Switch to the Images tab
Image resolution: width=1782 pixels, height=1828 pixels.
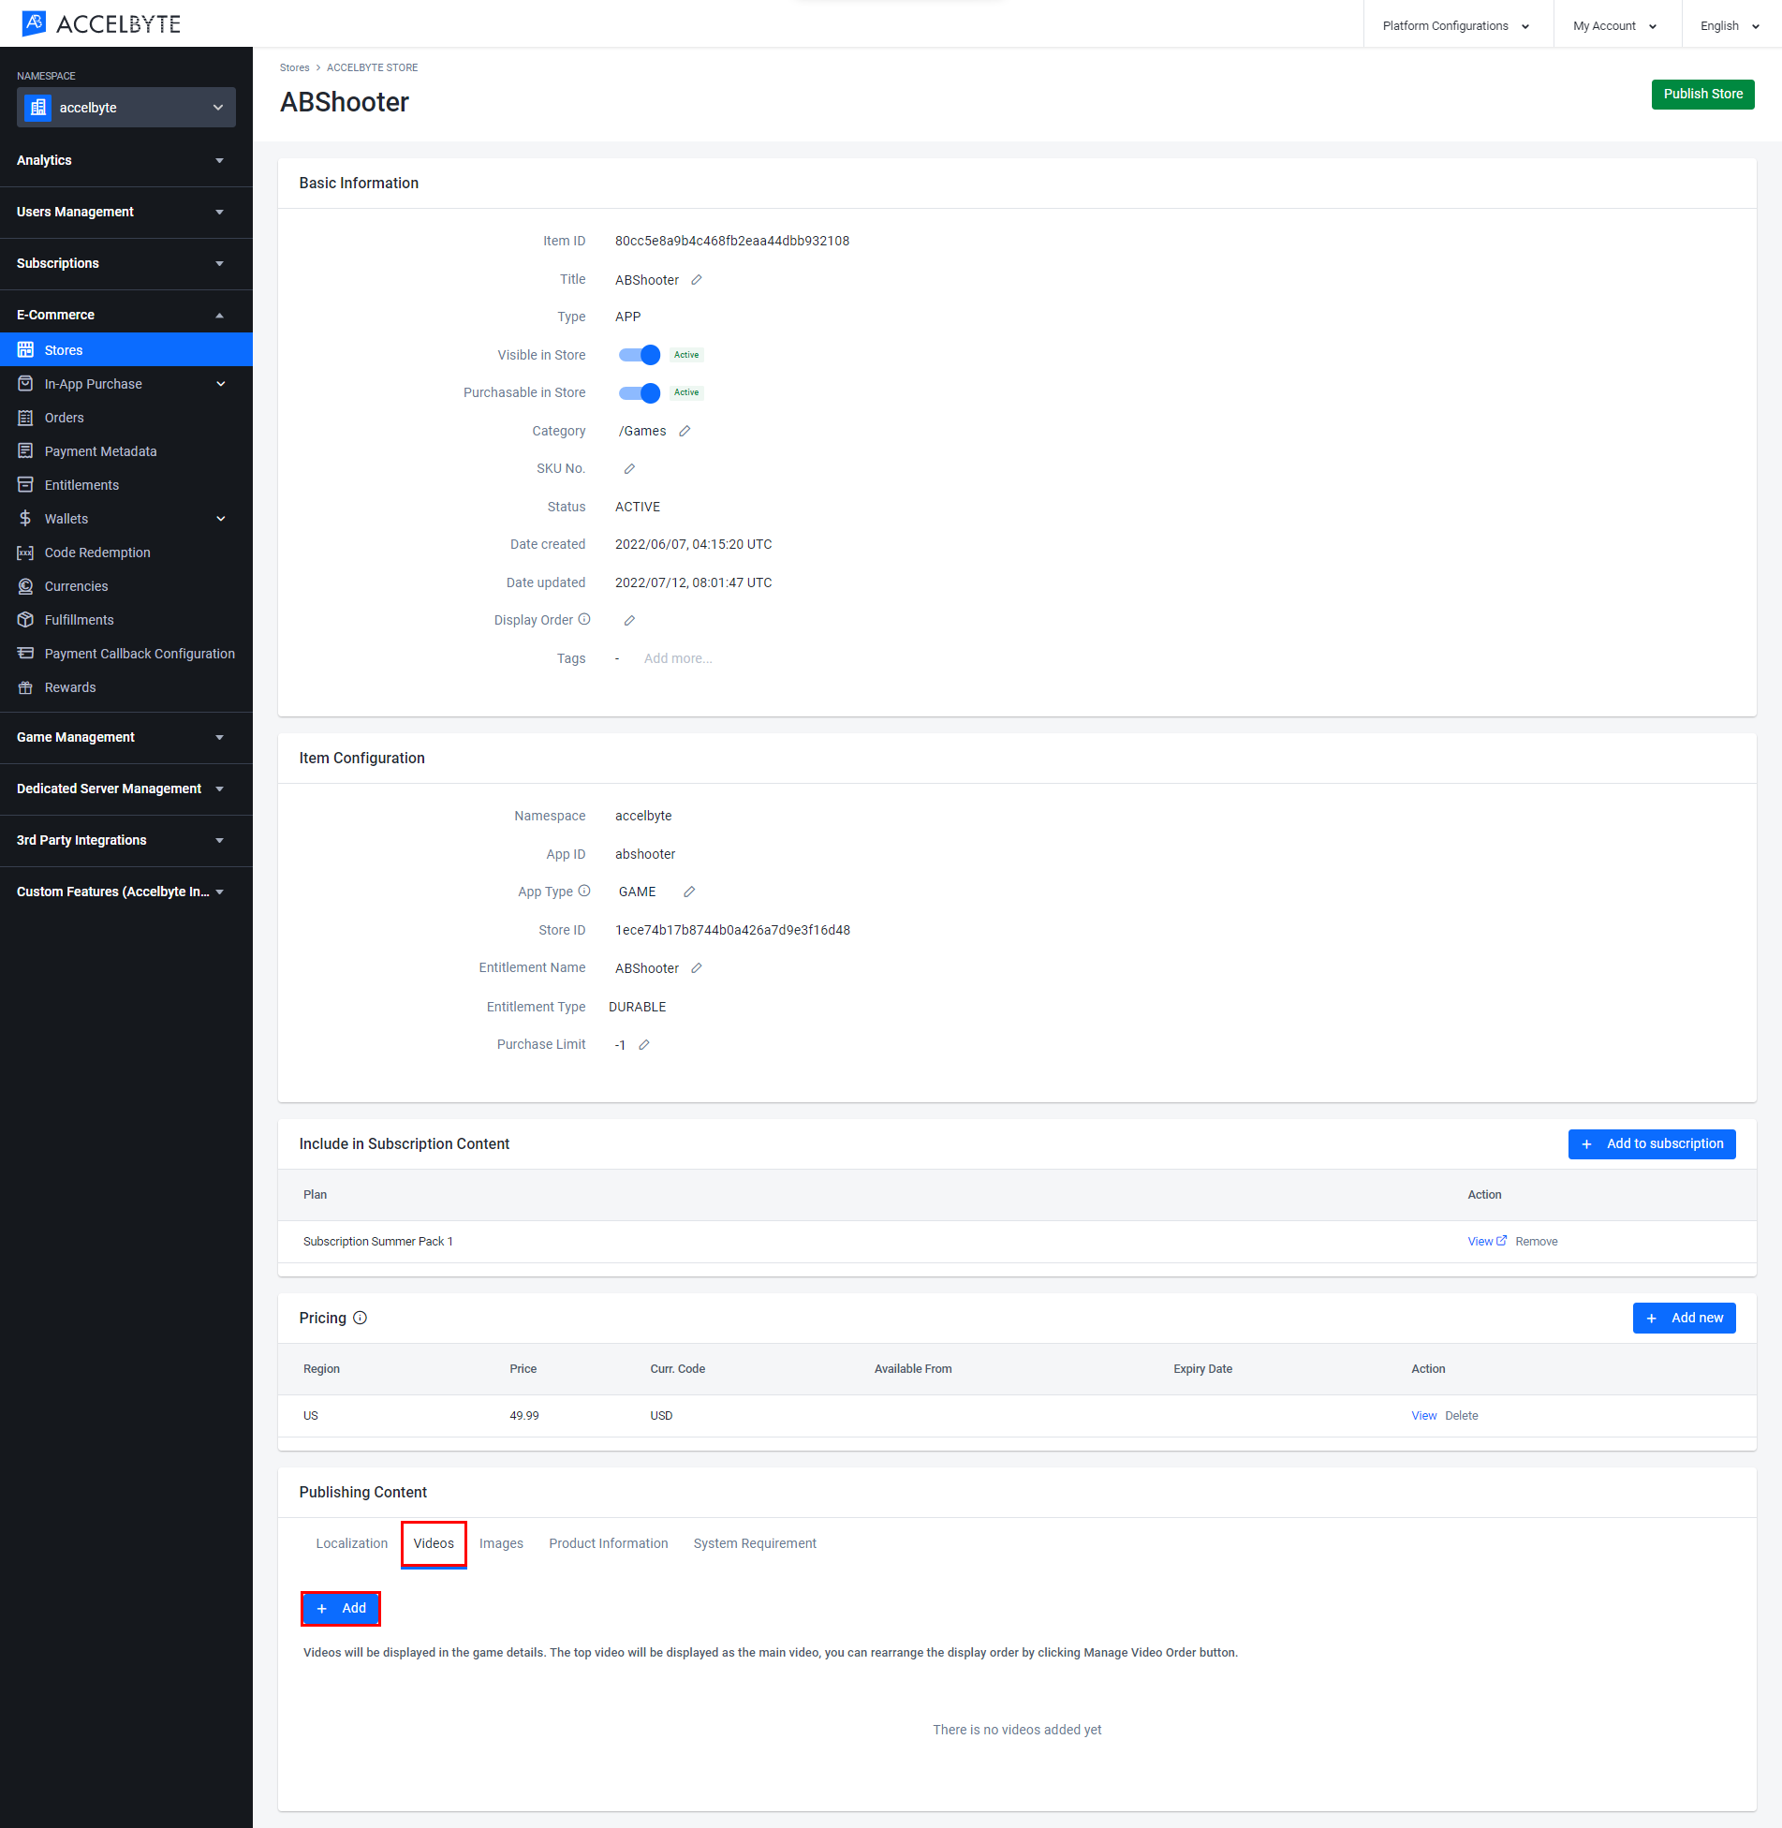click(x=501, y=1543)
